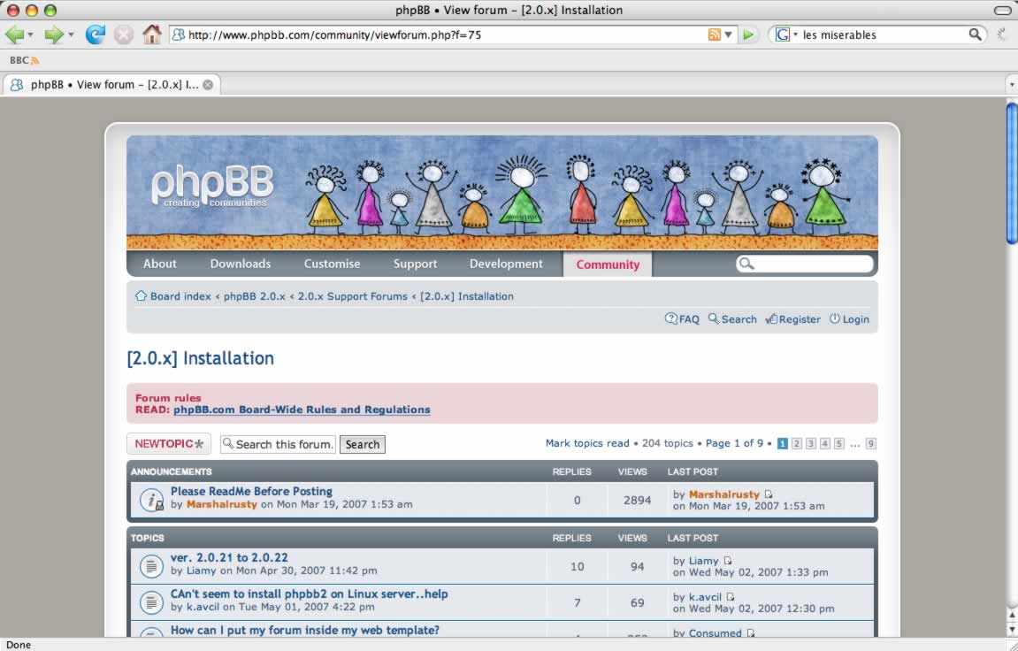
Task: View latest post icon beside k.avcil
Action: [731, 597]
